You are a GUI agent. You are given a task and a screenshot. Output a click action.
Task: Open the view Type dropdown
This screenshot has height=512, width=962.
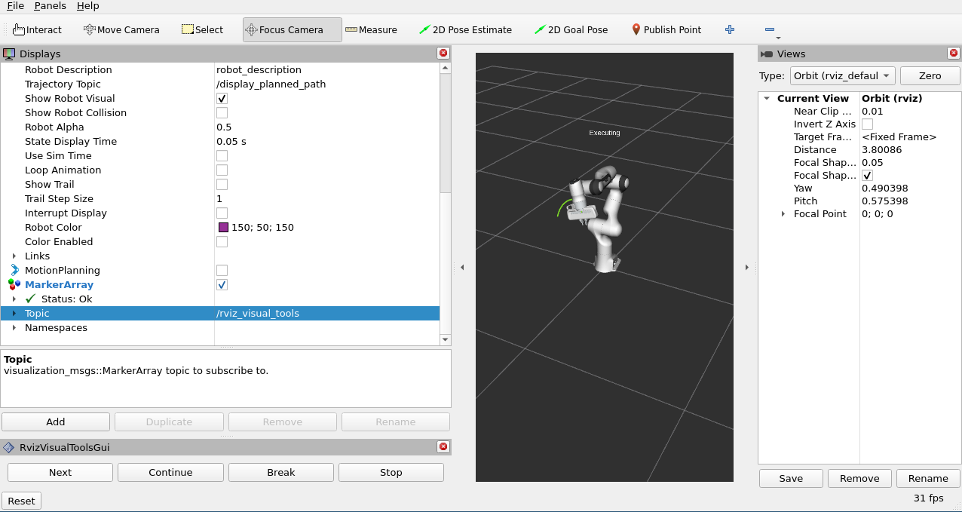click(x=842, y=75)
